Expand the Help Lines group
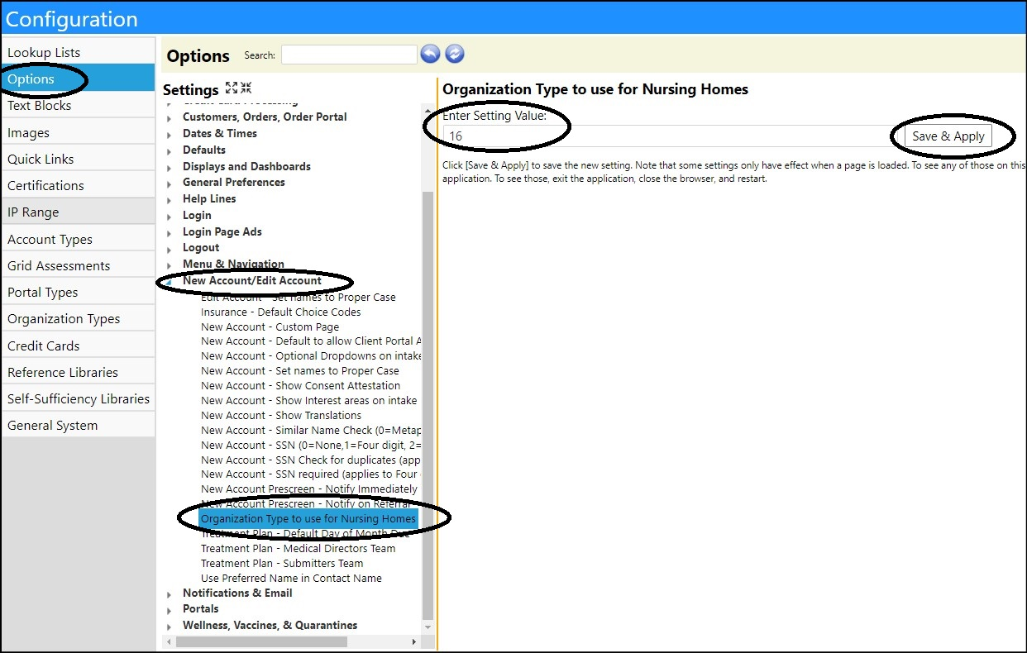 pyautogui.click(x=169, y=200)
